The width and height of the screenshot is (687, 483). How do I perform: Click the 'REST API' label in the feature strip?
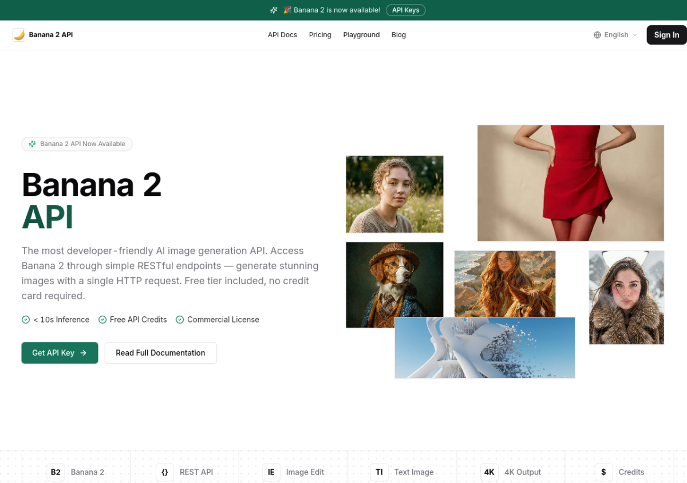coord(196,472)
